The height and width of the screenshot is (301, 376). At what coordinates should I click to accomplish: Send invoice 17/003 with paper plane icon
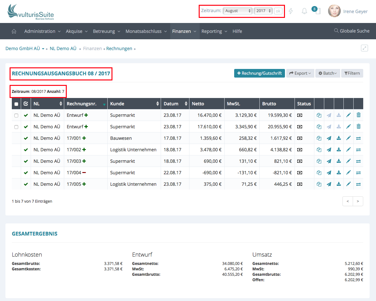point(329,161)
